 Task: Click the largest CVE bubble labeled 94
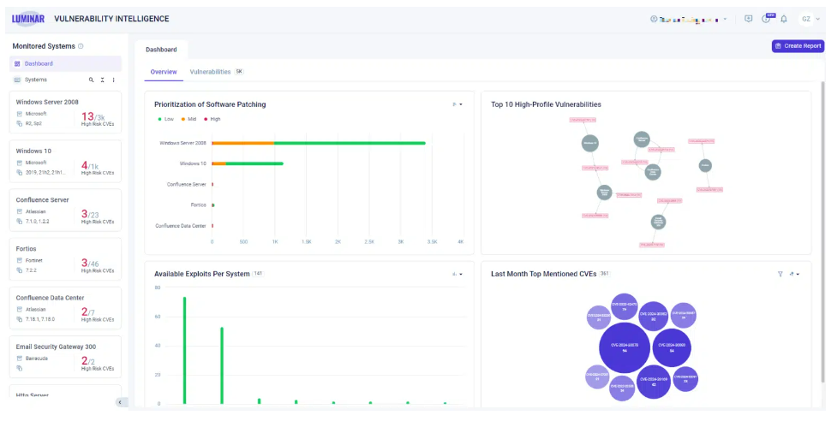625,347
